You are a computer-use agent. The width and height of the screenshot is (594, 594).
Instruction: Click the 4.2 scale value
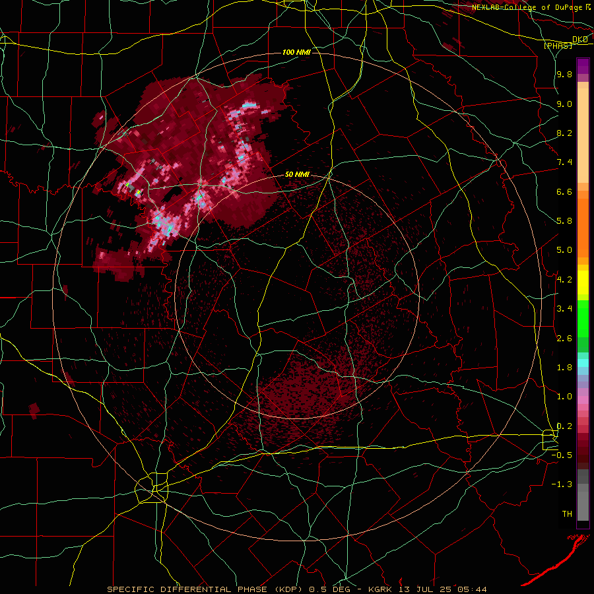tap(564, 280)
